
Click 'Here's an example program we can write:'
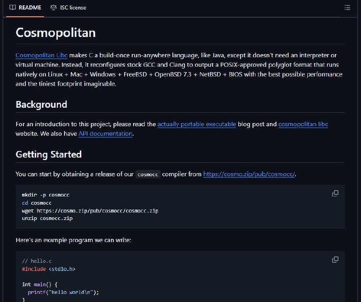[74, 240]
